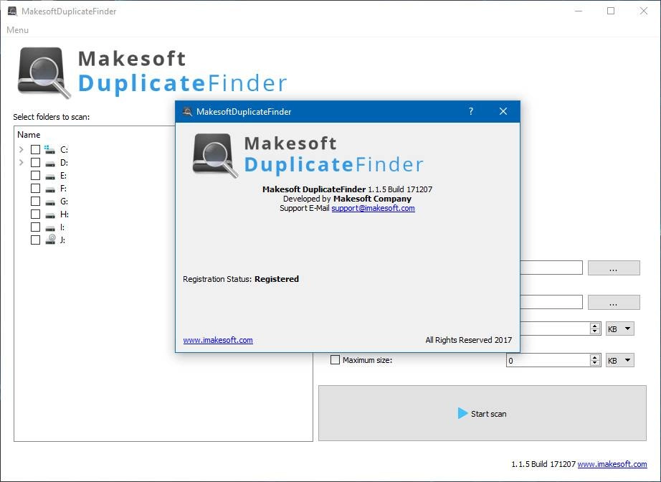Tick the D: drive checkbox
661x482 pixels.
pos(35,162)
